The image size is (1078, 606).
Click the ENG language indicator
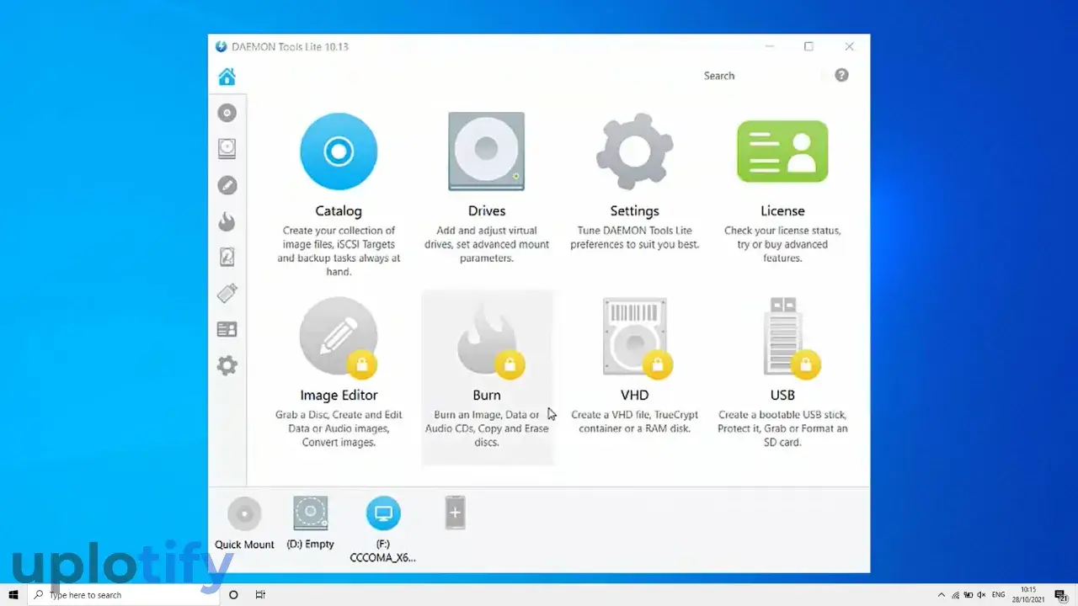pyautogui.click(x=999, y=594)
